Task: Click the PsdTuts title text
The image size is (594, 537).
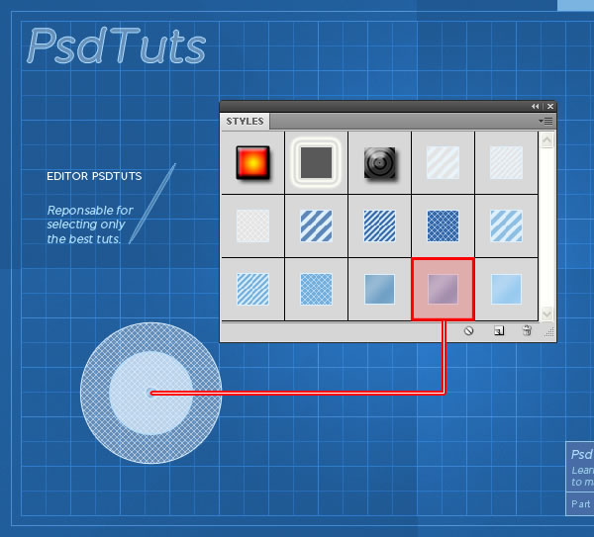Action: click(x=116, y=46)
